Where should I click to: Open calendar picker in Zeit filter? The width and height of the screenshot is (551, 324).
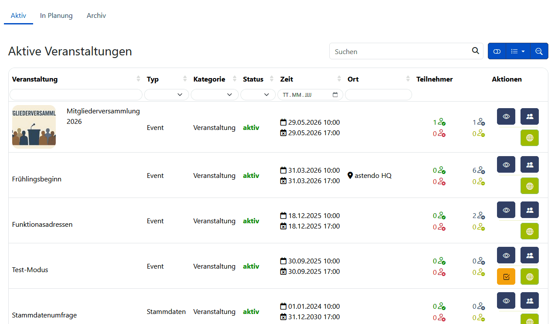pyautogui.click(x=335, y=95)
